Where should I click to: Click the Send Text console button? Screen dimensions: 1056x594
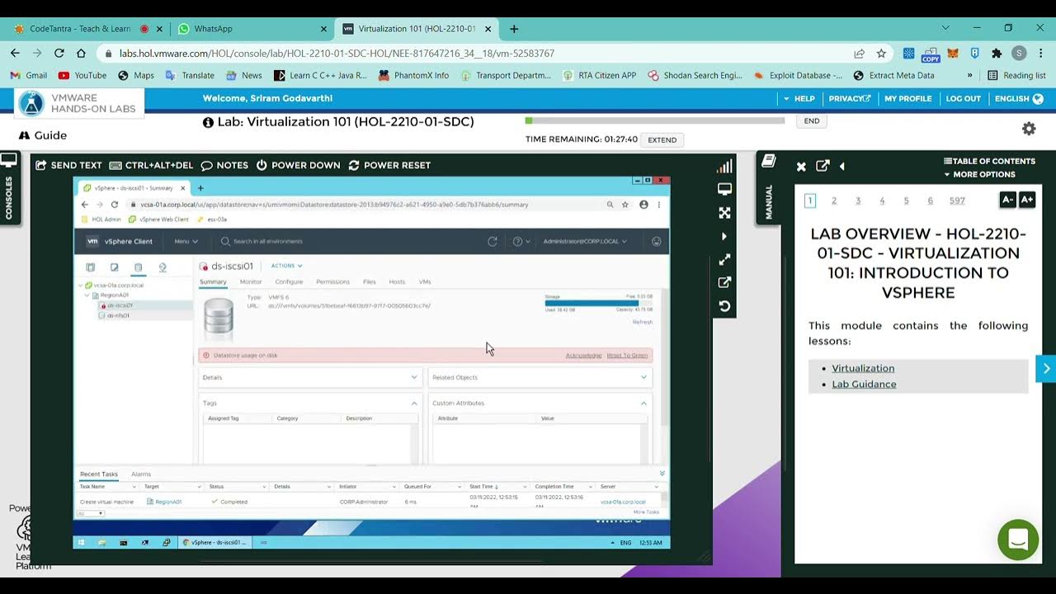pyautogui.click(x=68, y=165)
